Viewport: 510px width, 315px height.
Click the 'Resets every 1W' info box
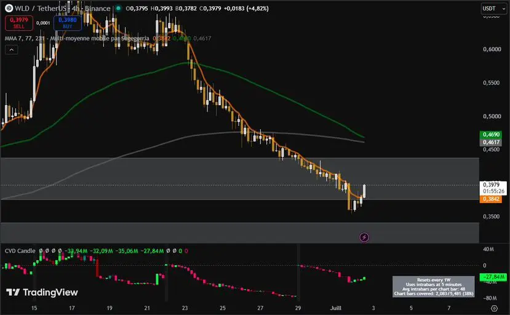coord(434,287)
